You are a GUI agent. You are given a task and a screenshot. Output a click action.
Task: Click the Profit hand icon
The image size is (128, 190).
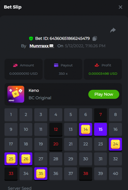pos(97,65)
